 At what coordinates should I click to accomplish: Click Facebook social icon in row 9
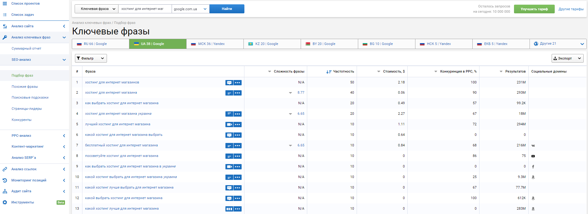click(x=533, y=167)
